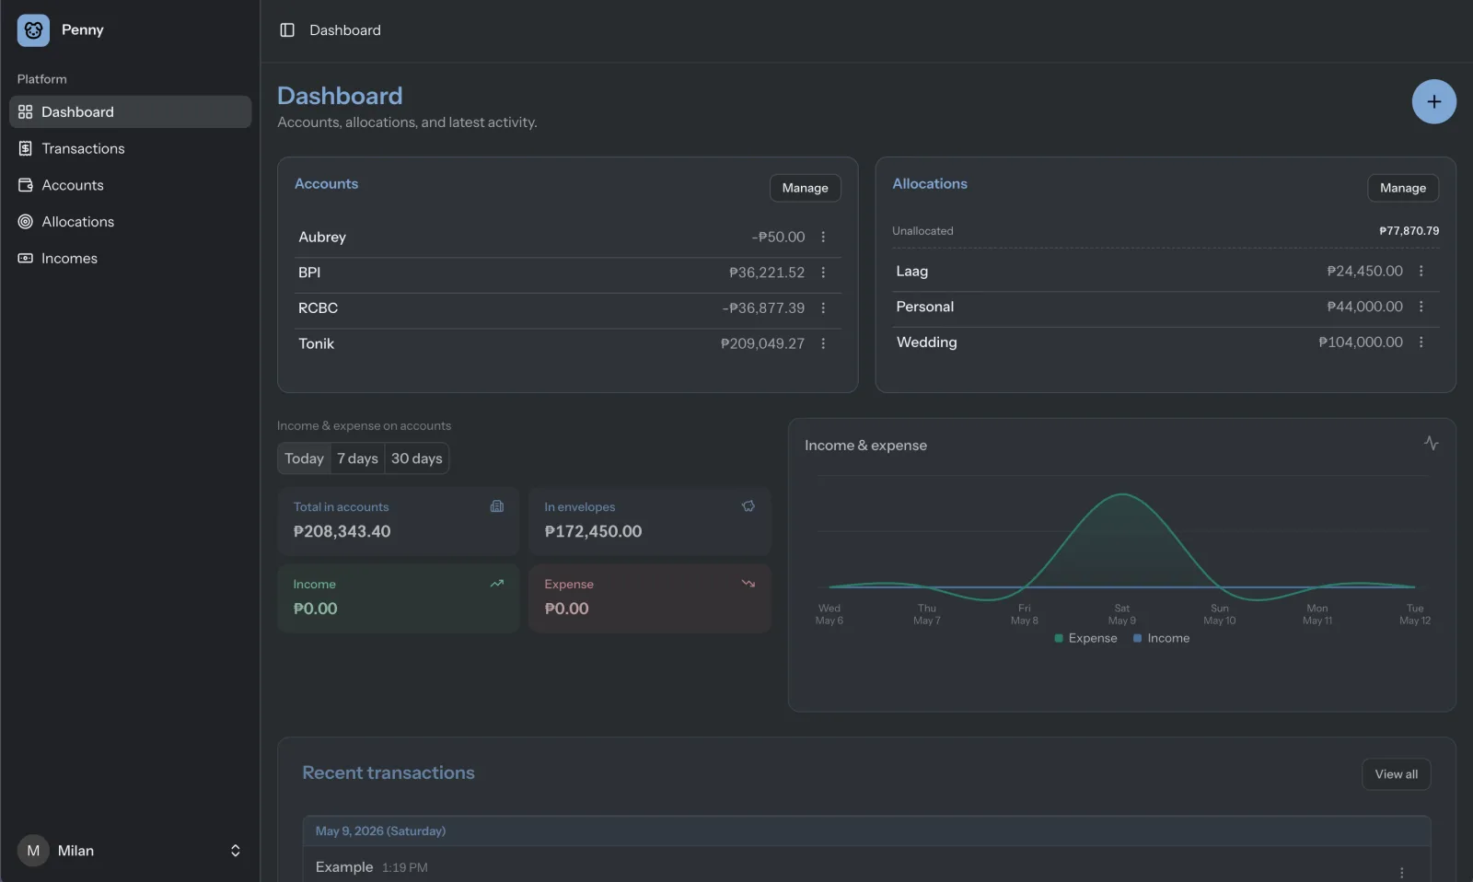Open Allocations page from sidebar

[x=130, y=222]
